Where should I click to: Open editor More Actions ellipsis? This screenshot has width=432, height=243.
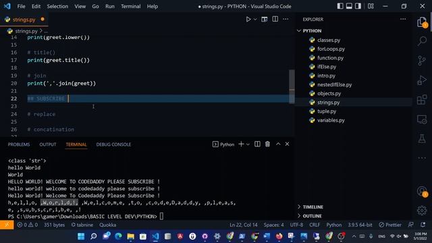tap(286, 19)
